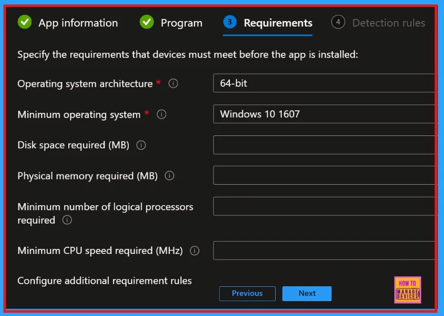Open the Operating system architecture dropdown showing 64-bit
This screenshot has width=444, height=316.
(324, 83)
